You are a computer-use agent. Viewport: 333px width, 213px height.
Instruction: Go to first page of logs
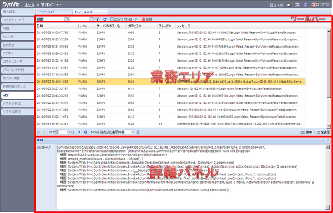tap(38, 132)
